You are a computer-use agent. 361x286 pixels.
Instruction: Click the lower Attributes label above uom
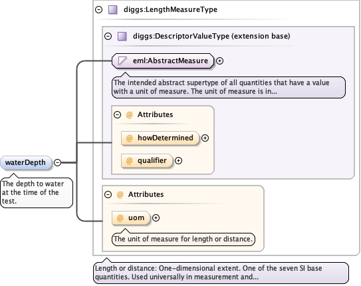click(146, 195)
